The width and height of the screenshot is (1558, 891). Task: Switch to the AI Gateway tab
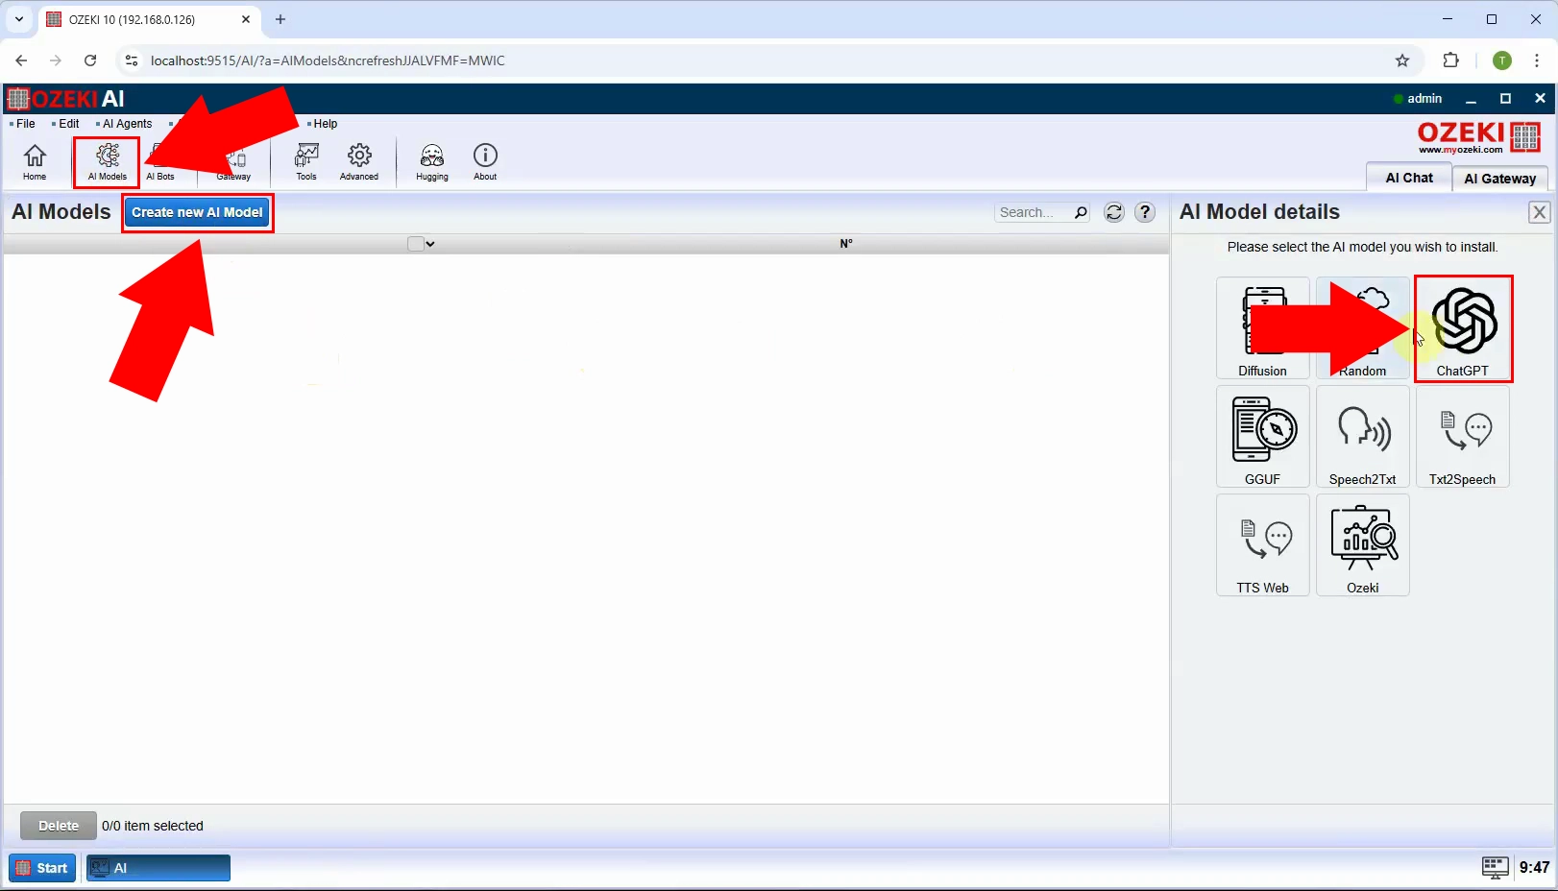tap(1500, 179)
